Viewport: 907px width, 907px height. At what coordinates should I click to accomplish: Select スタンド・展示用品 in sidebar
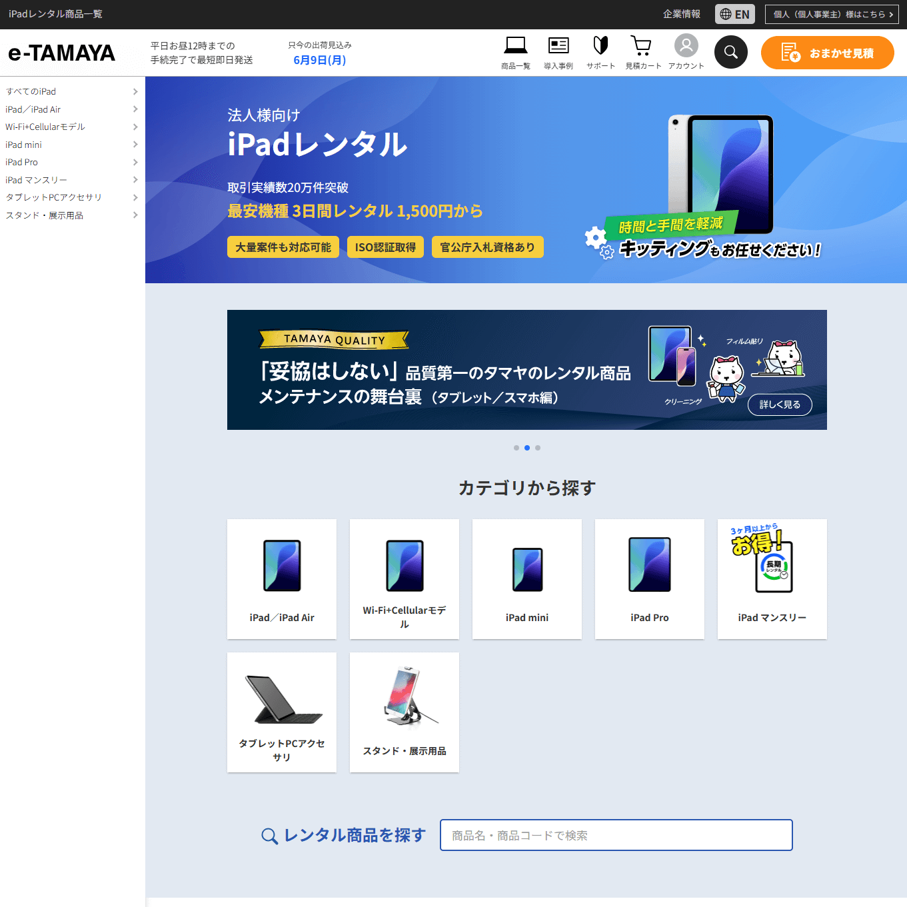45,215
